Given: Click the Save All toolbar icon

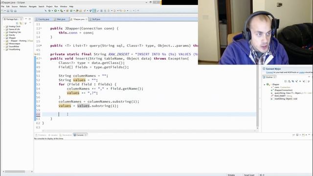Looking at the screenshot, I should point(12,11).
